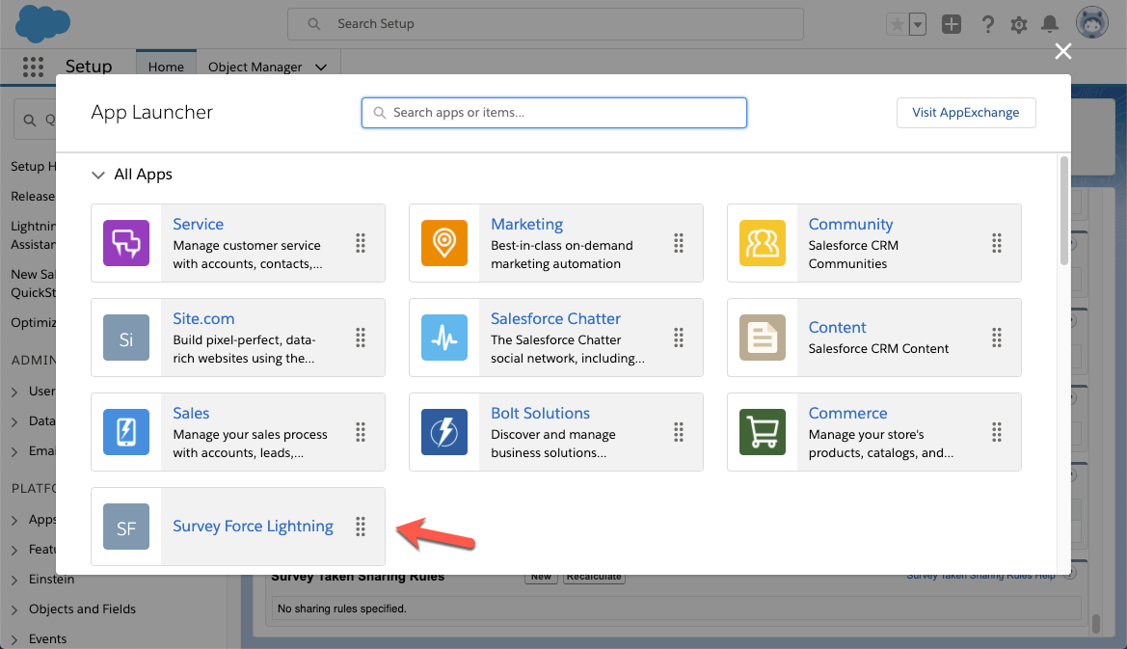Viewport: 1127px width, 649px height.
Task: Expand the Objects and Fields tree item
Action: point(14,609)
